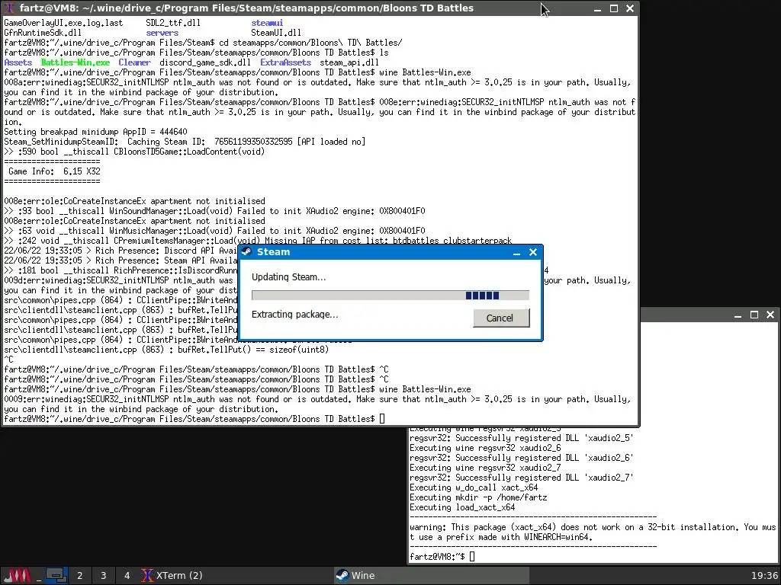781x585 pixels.
Task: Click the active prompt cursor in Bloons terminal
Action: (382, 419)
